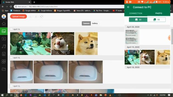Open the Files folder section in the sidebar
Screen dimensions: 173x97
(4, 69)
